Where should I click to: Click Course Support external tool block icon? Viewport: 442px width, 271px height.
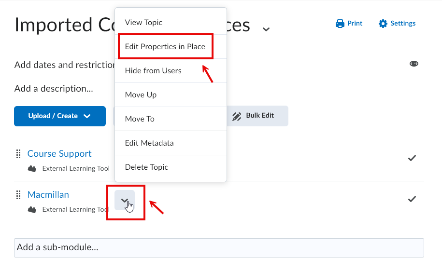[x=32, y=169]
